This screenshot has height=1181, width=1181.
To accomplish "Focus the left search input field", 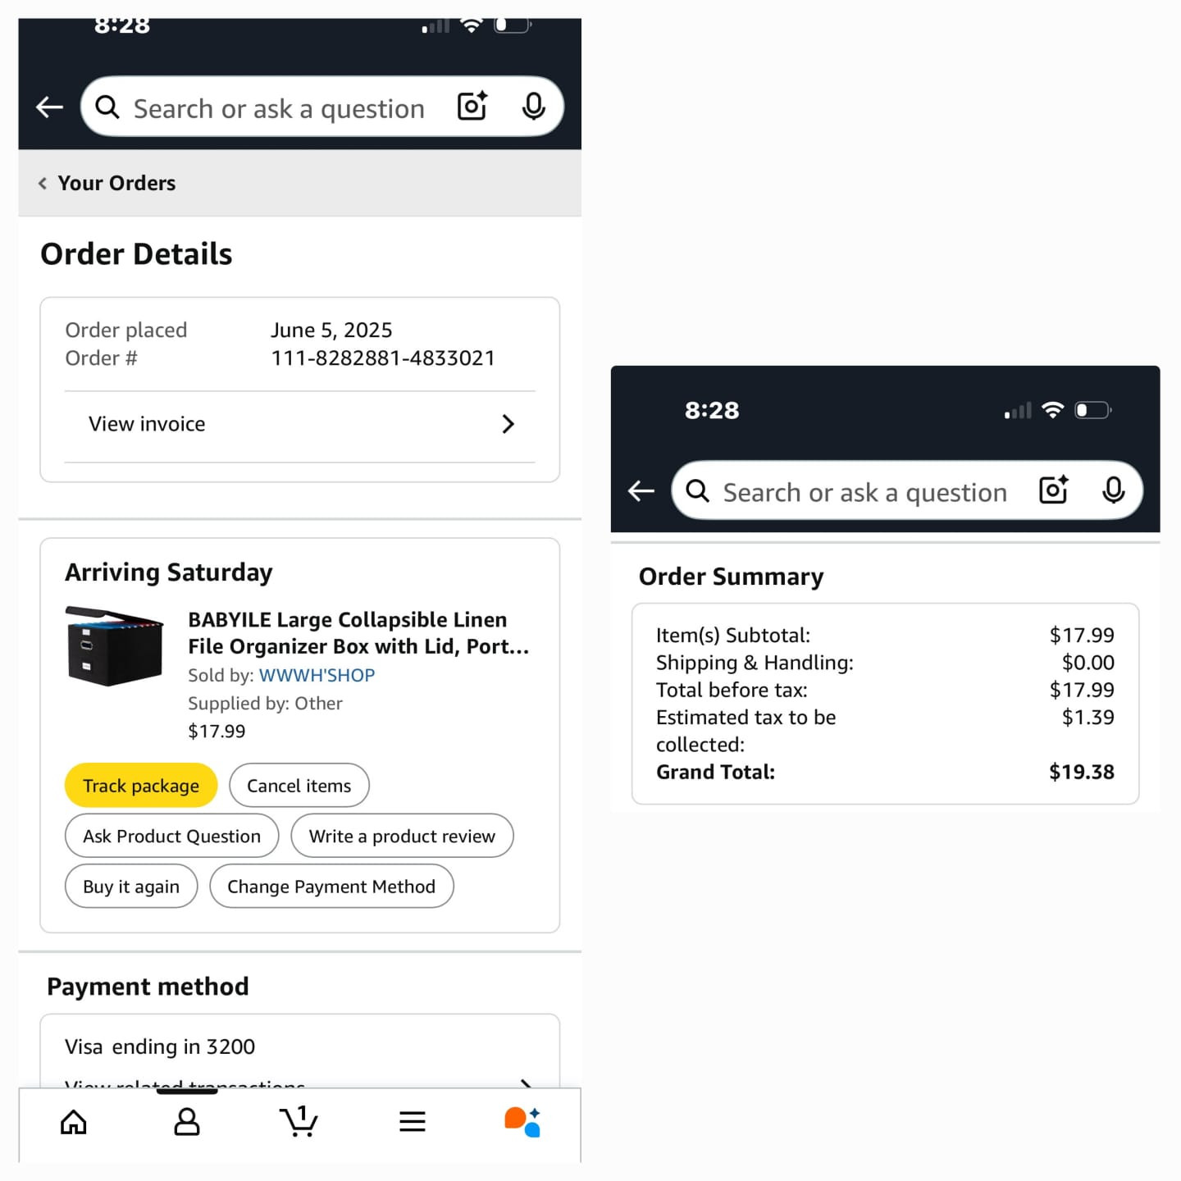I will coord(279,108).
